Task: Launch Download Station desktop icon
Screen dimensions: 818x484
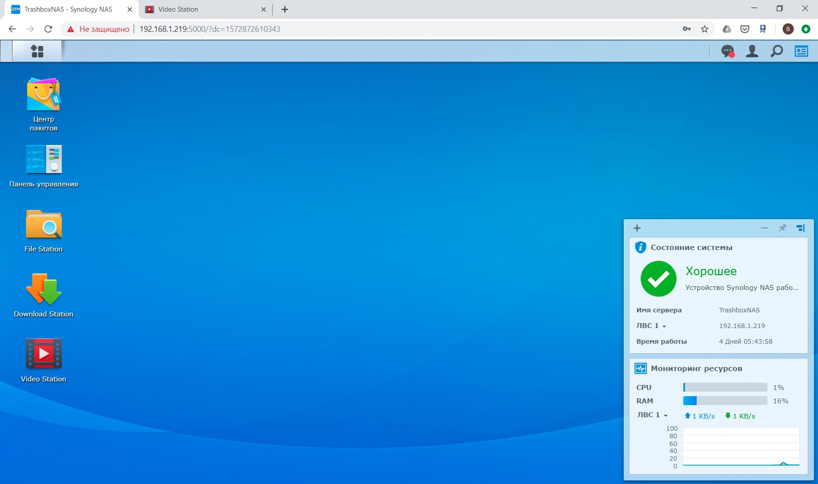Action: tap(43, 296)
